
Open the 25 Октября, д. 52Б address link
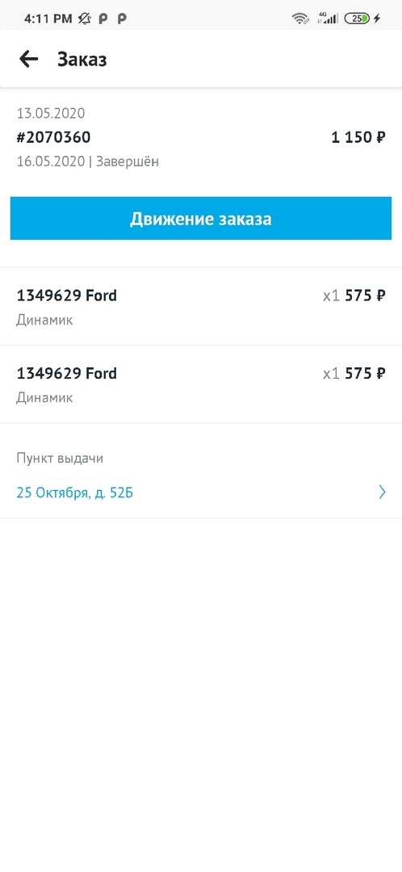coord(75,493)
